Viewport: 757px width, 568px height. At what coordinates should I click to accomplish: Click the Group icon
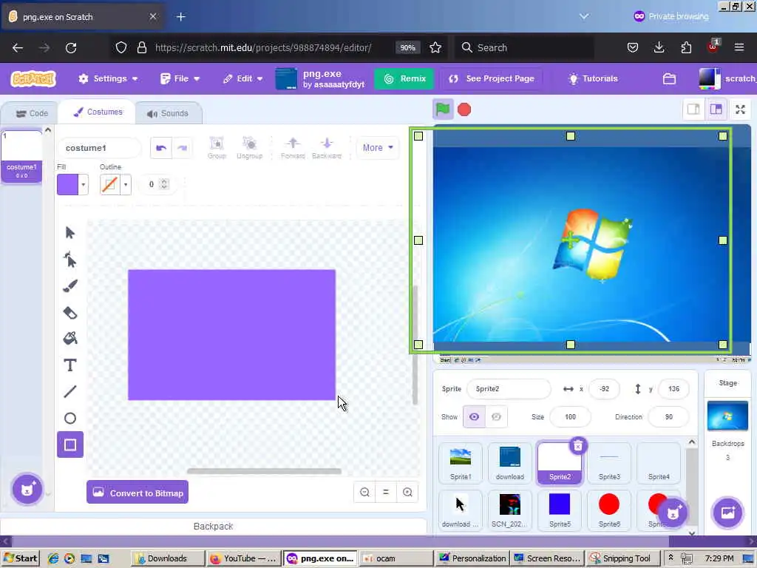tap(217, 148)
